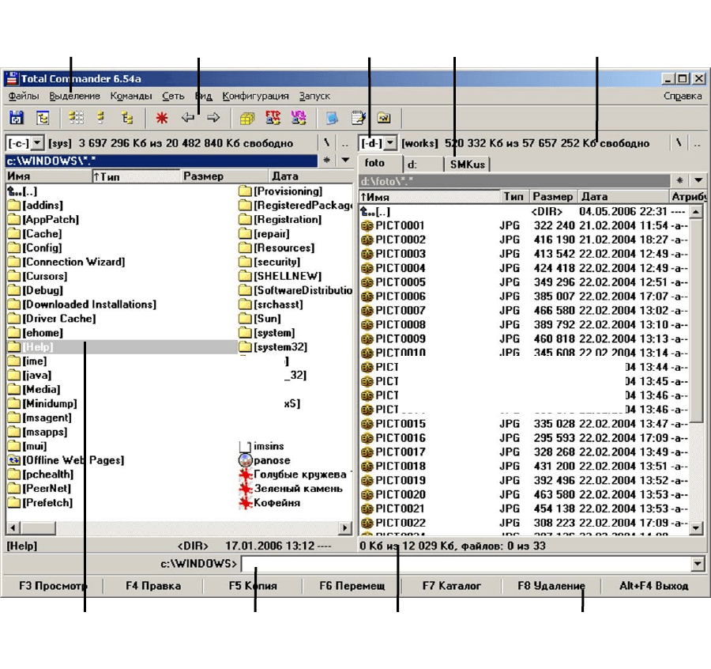Click the F8 Удаление button
Screen dimensions: 711x669
coord(551,586)
